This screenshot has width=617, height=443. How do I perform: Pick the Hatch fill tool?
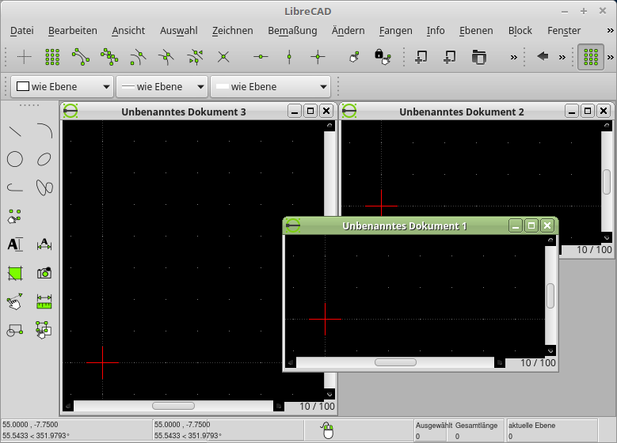15,273
